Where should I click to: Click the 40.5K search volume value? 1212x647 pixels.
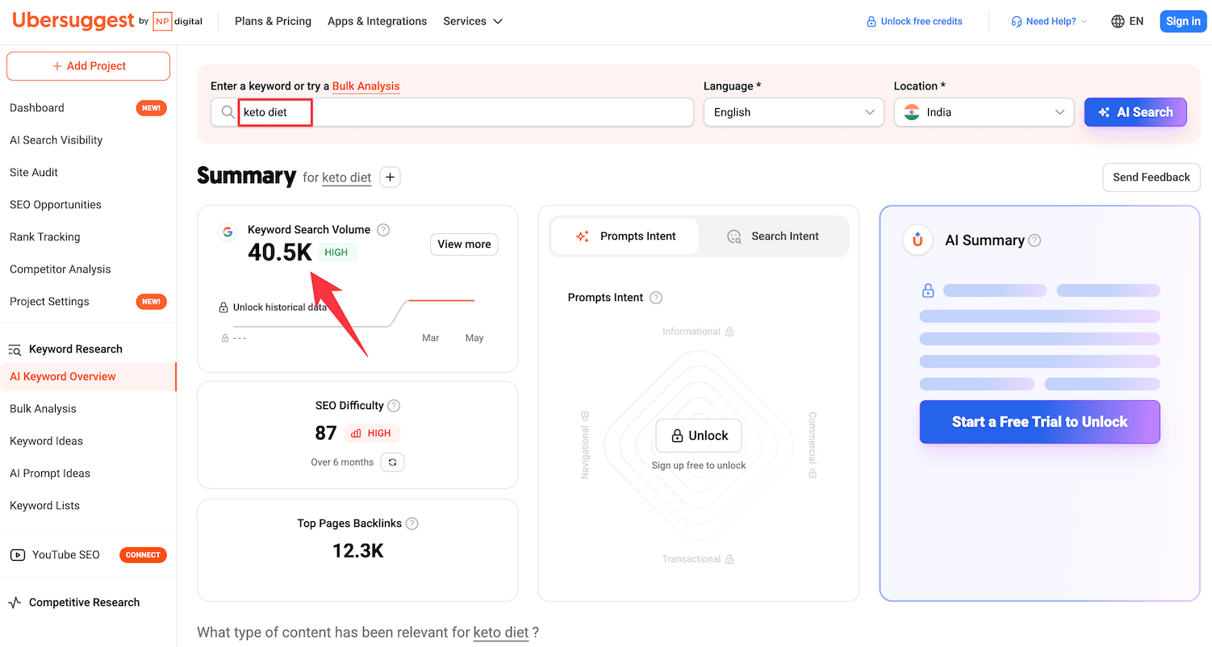280,253
